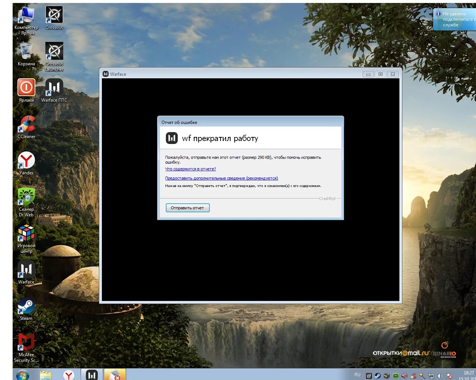Viewport: 476px width, 380px height.
Task: Click the 'Отчет об ошибке' dialog title
Action: coord(179,122)
